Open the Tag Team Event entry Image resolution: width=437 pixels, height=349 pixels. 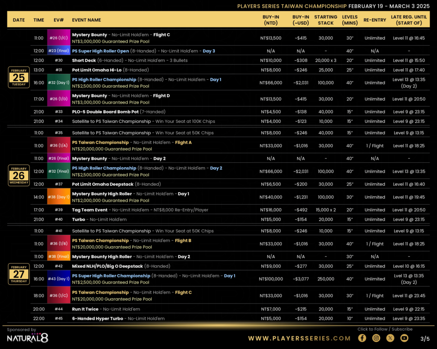click(x=90, y=210)
